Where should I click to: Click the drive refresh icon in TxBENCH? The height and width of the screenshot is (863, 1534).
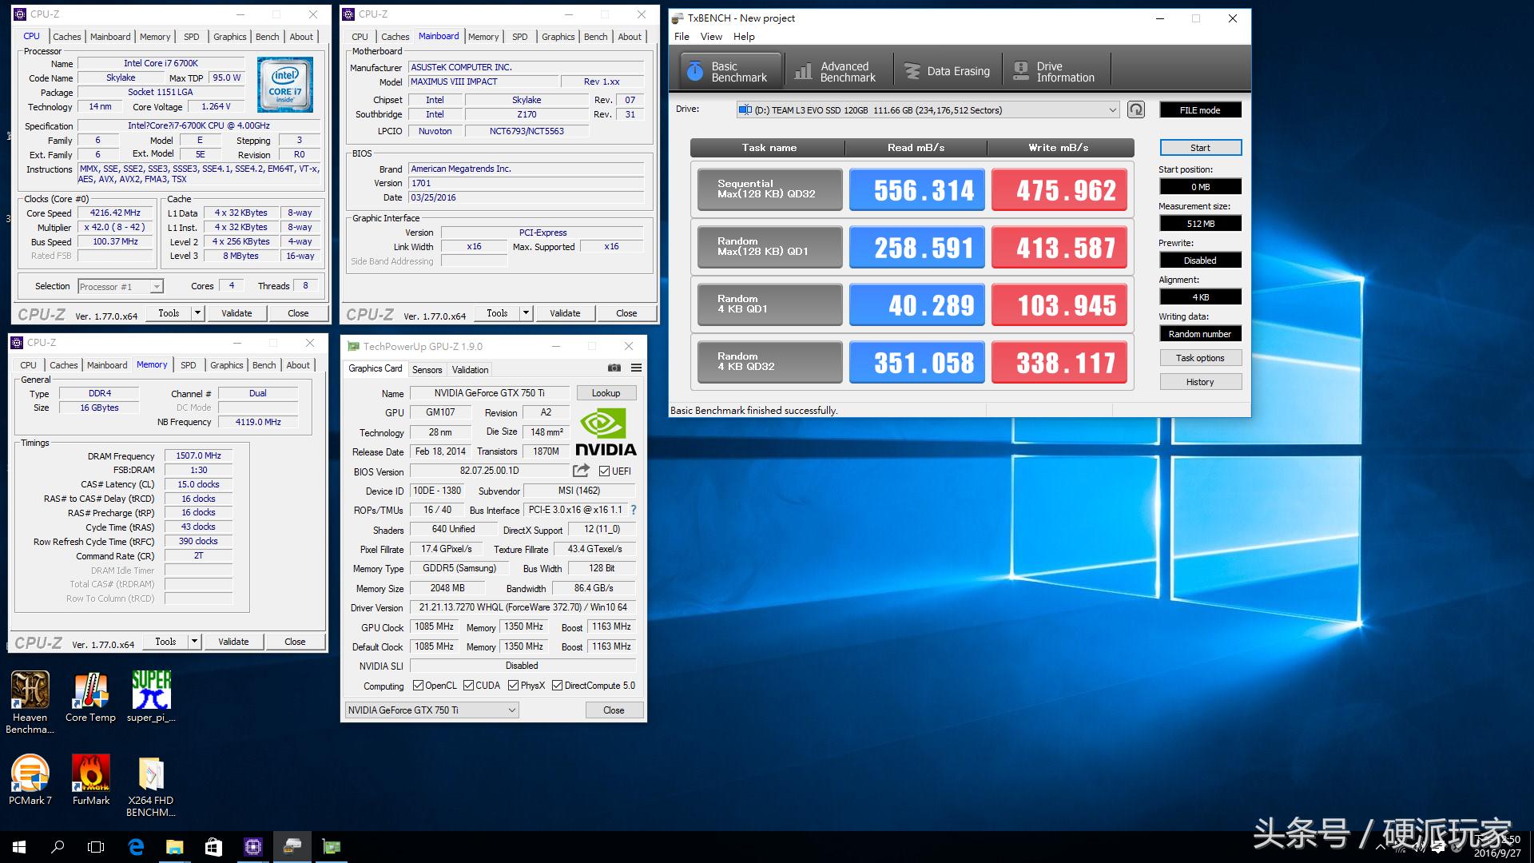tap(1135, 110)
